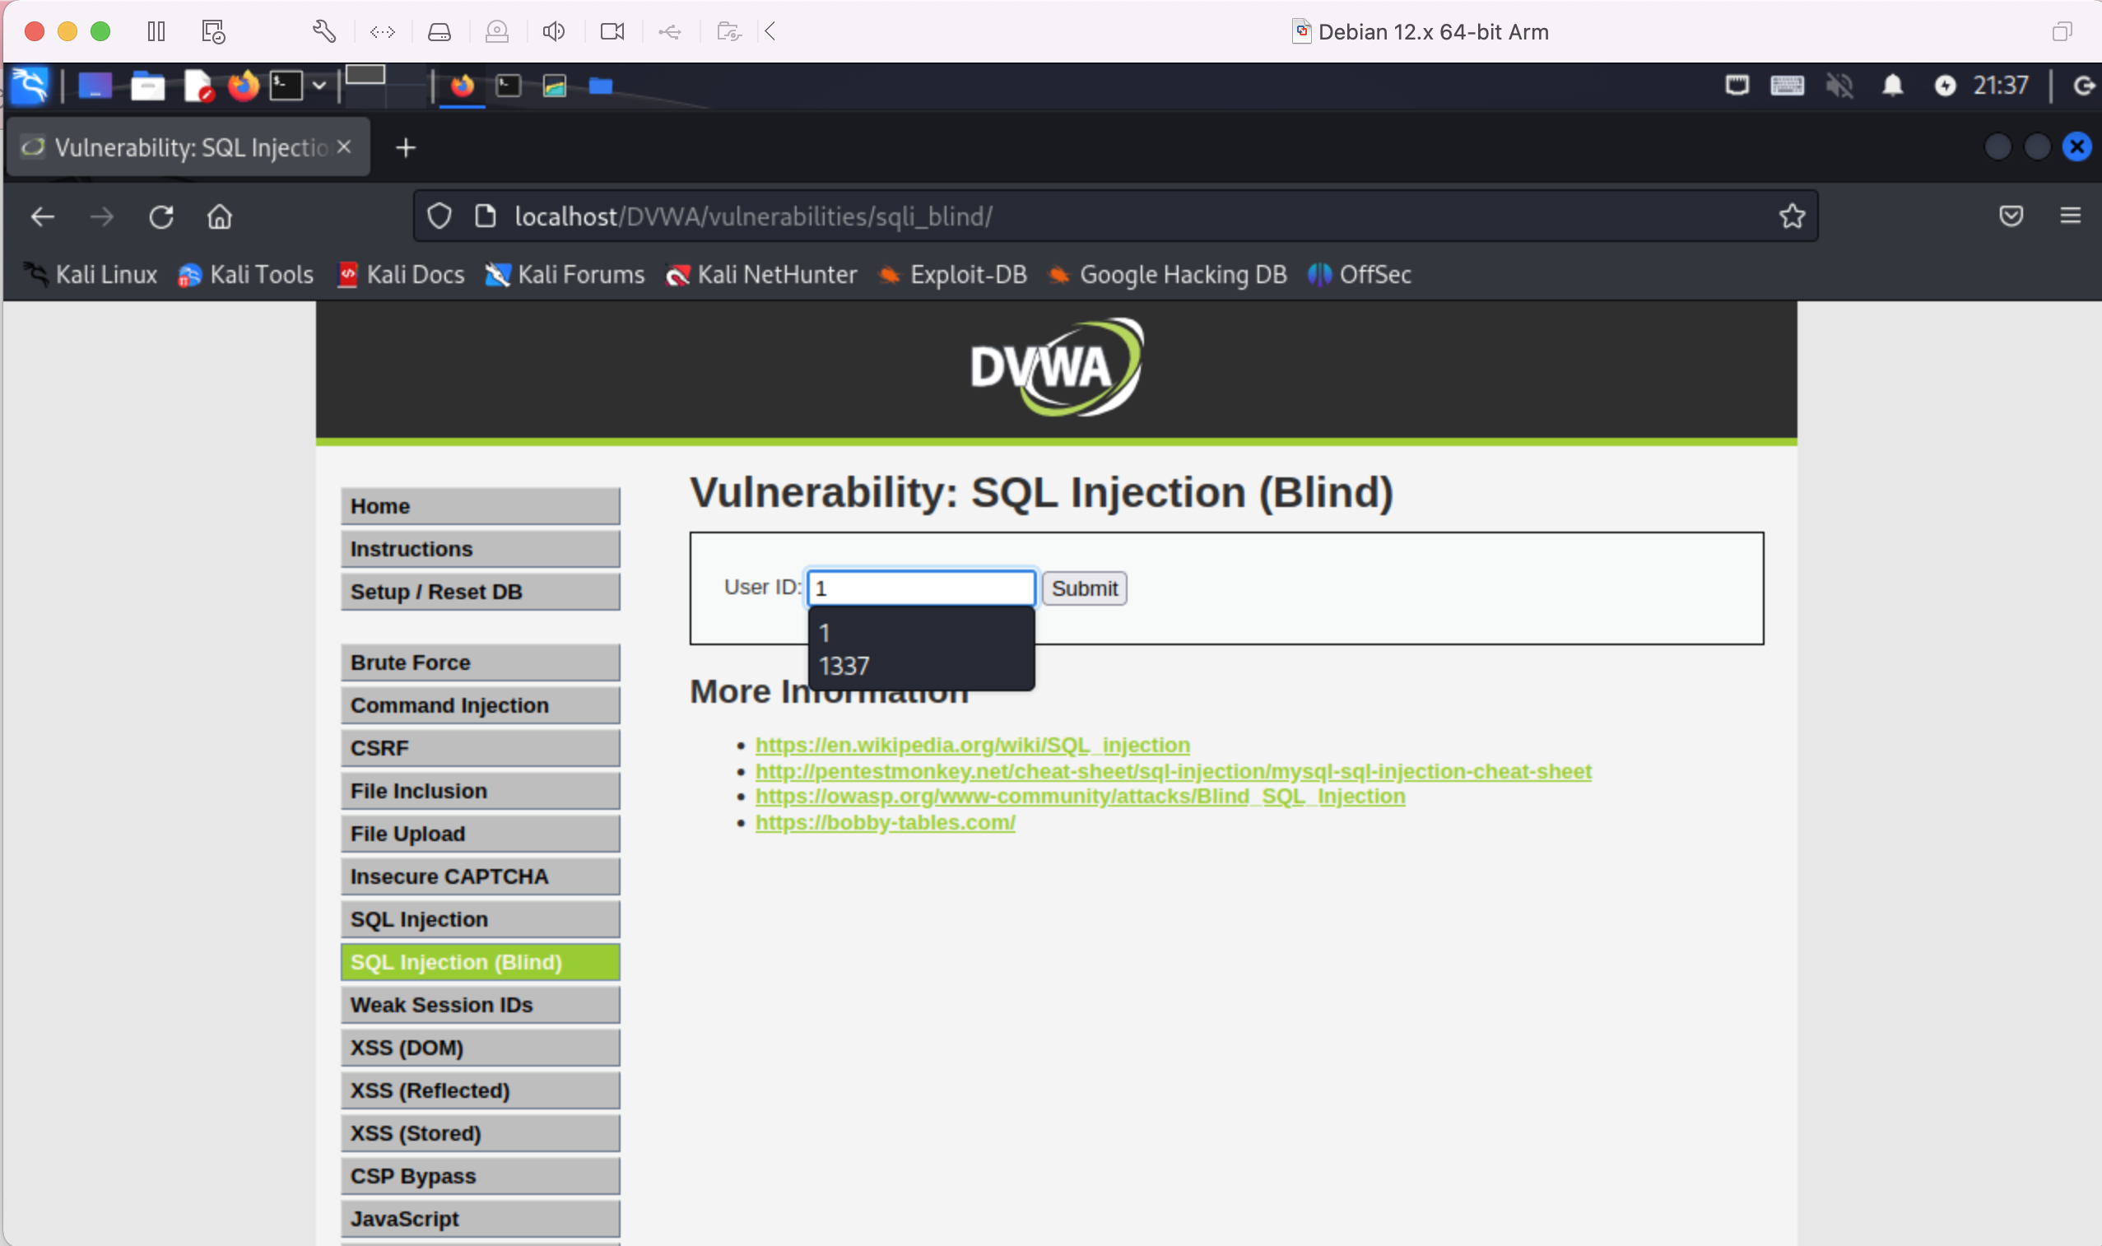Open Command Injection vulnerability page
Image resolution: width=2102 pixels, height=1246 pixels.
click(480, 705)
